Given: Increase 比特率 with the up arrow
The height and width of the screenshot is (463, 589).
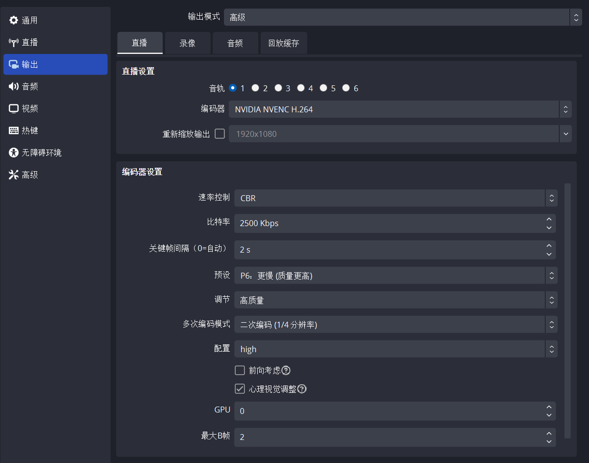Looking at the screenshot, I should pos(549,219).
